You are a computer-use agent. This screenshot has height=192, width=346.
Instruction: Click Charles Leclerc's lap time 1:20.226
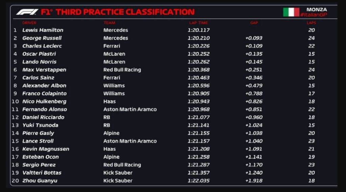pos(198,46)
